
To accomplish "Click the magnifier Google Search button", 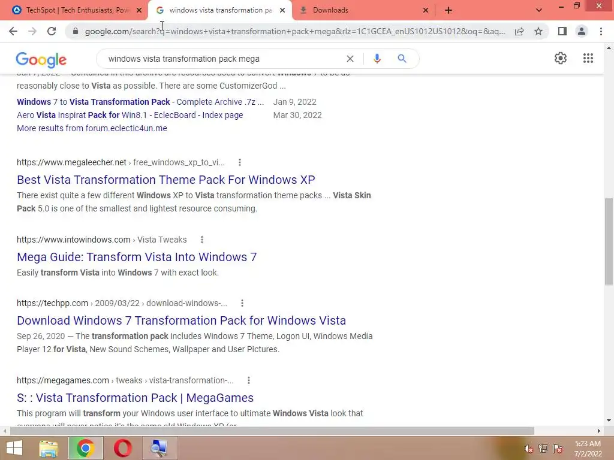I will pos(402,59).
